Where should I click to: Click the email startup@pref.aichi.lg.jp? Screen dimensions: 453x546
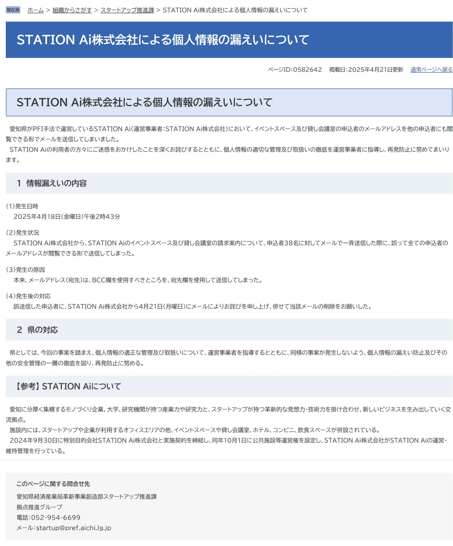[74, 528]
